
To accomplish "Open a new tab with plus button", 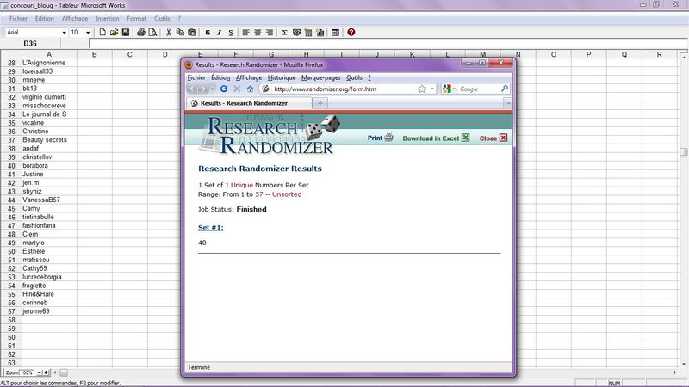I will point(320,103).
